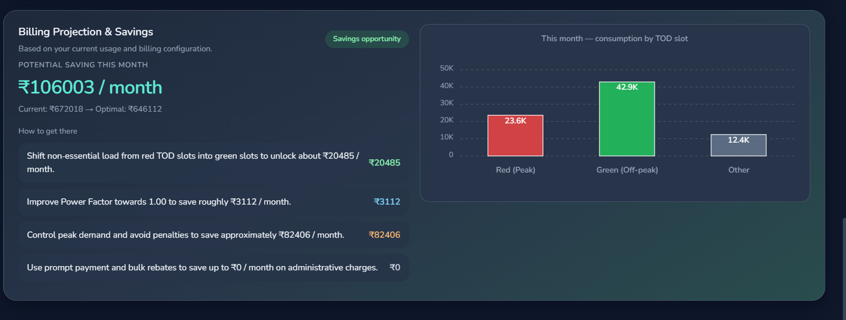Image resolution: width=846 pixels, height=320 pixels.
Task: Click the 23.6K value label on the red bar
Action: coord(515,121)
